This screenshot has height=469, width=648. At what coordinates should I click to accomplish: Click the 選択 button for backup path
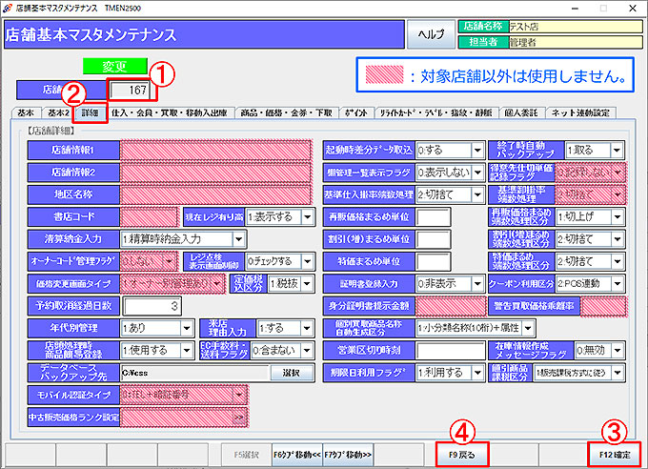point(292,373)
